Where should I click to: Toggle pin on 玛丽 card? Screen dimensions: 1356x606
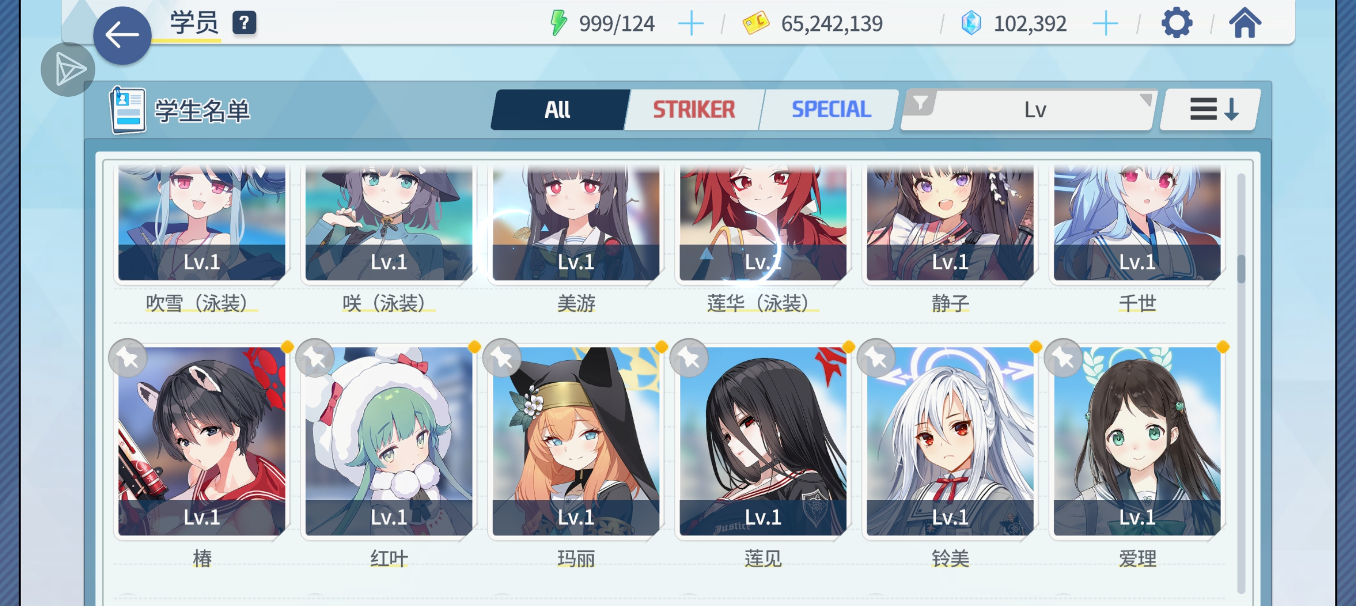(x=502, y=358)
